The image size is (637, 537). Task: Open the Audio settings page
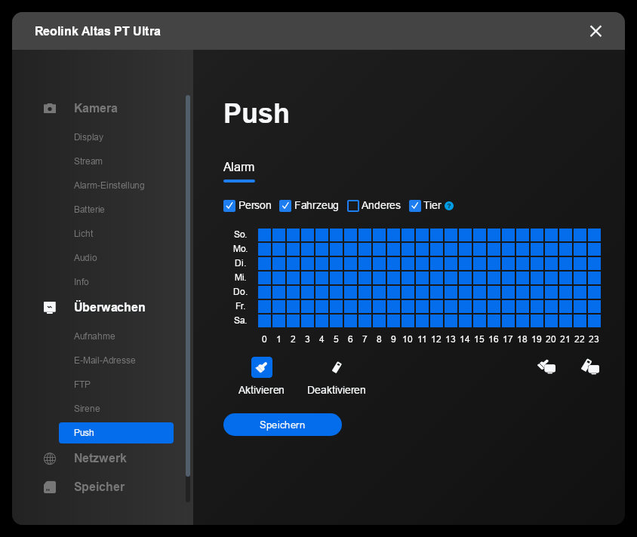point(85,258)
